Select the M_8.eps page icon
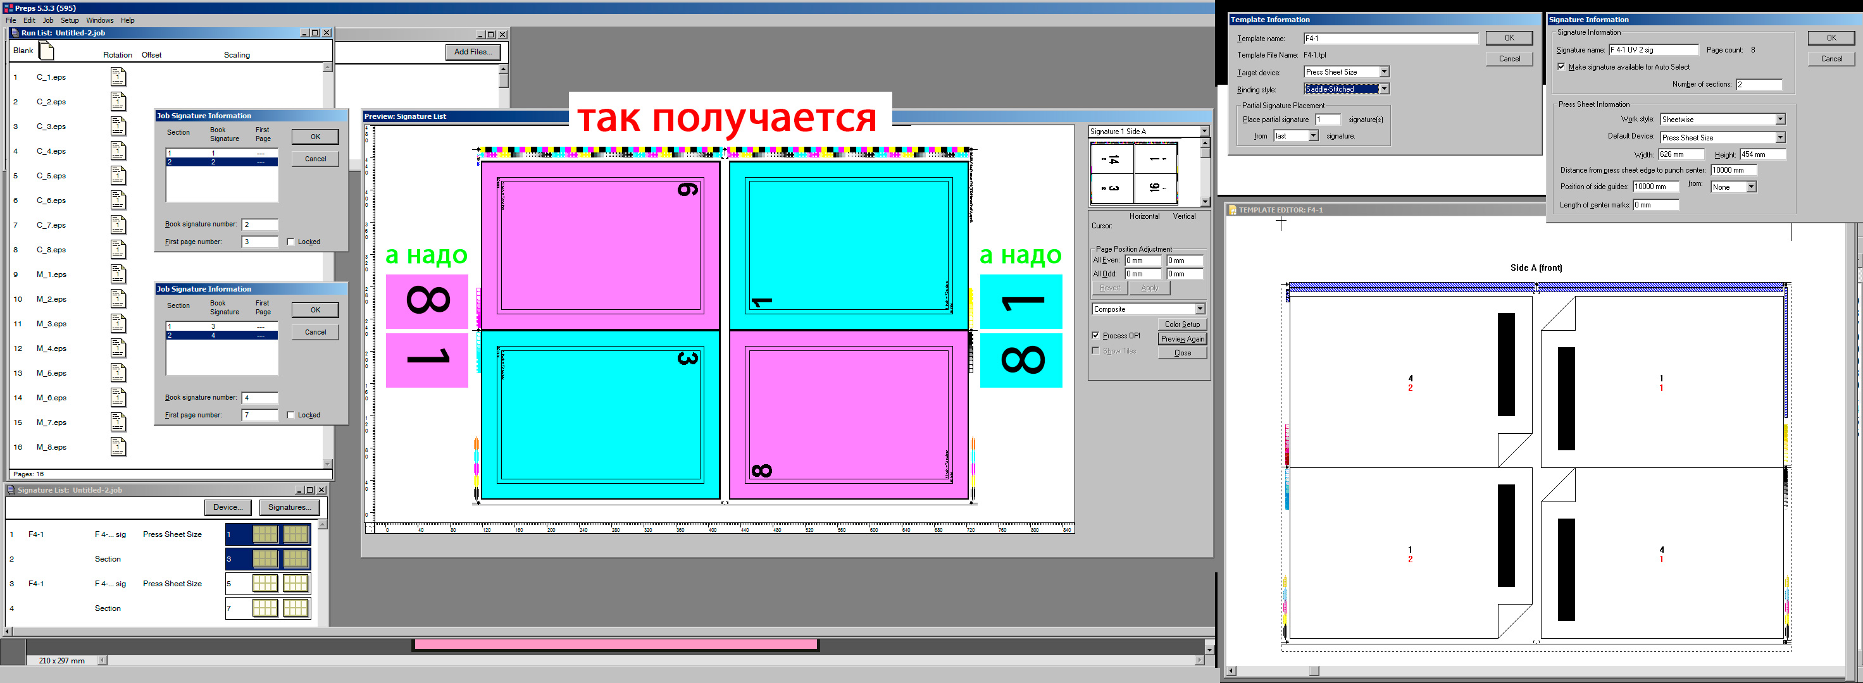Viewport: 1863px width, 683px height. pyautogui.click(x=118, y=446)
